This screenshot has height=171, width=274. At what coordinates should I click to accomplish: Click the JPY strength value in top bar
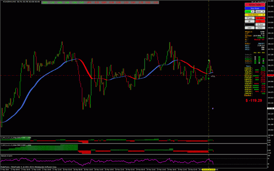(x=96, y=3)
